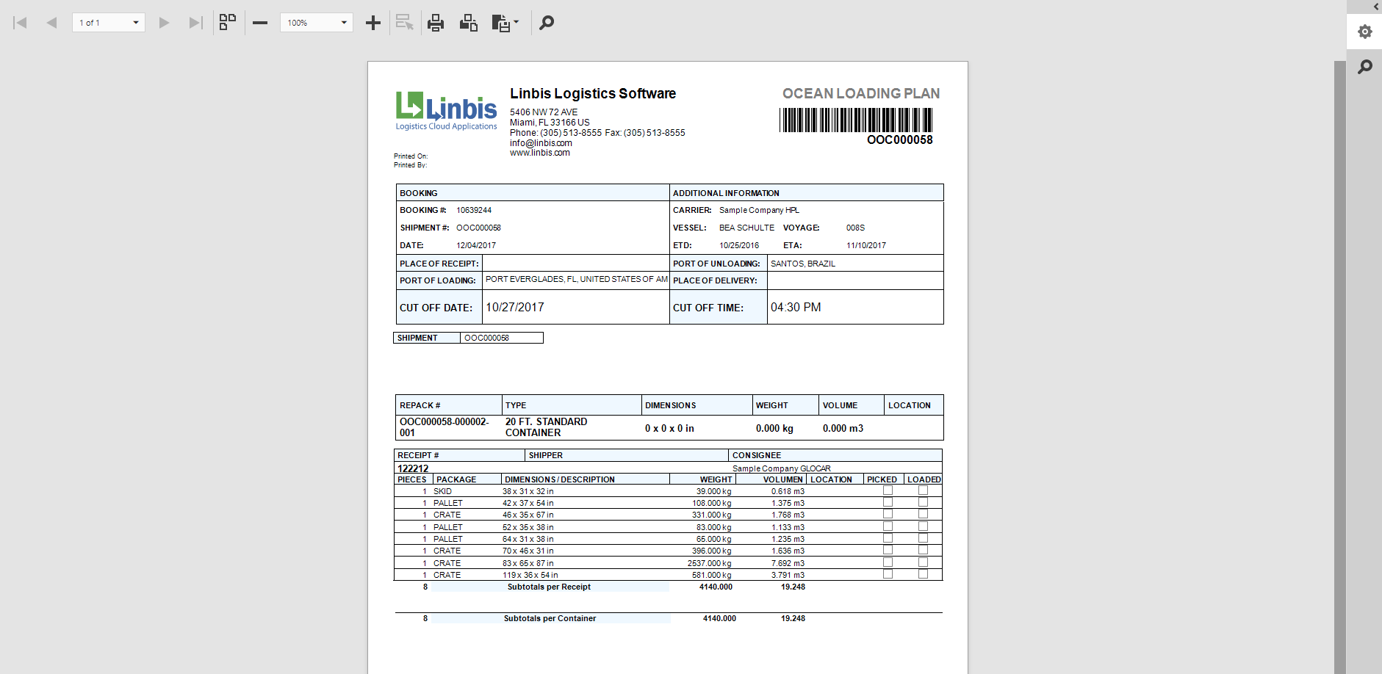Screen dimensions: 1382x674
Task: Jump to the last page
Action: (195, 23)
